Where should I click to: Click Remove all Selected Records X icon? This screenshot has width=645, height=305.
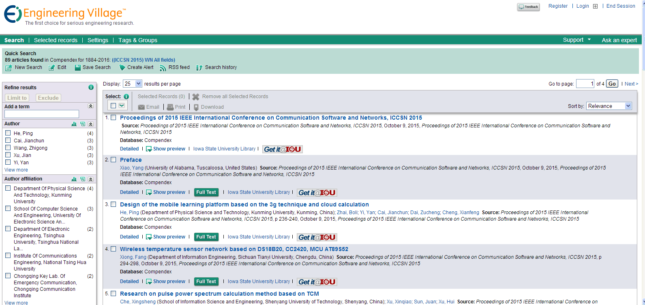(x=196, y=97)
